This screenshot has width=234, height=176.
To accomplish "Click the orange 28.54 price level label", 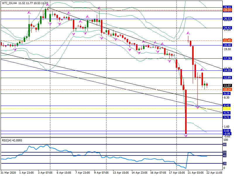I will pos(227,10).
